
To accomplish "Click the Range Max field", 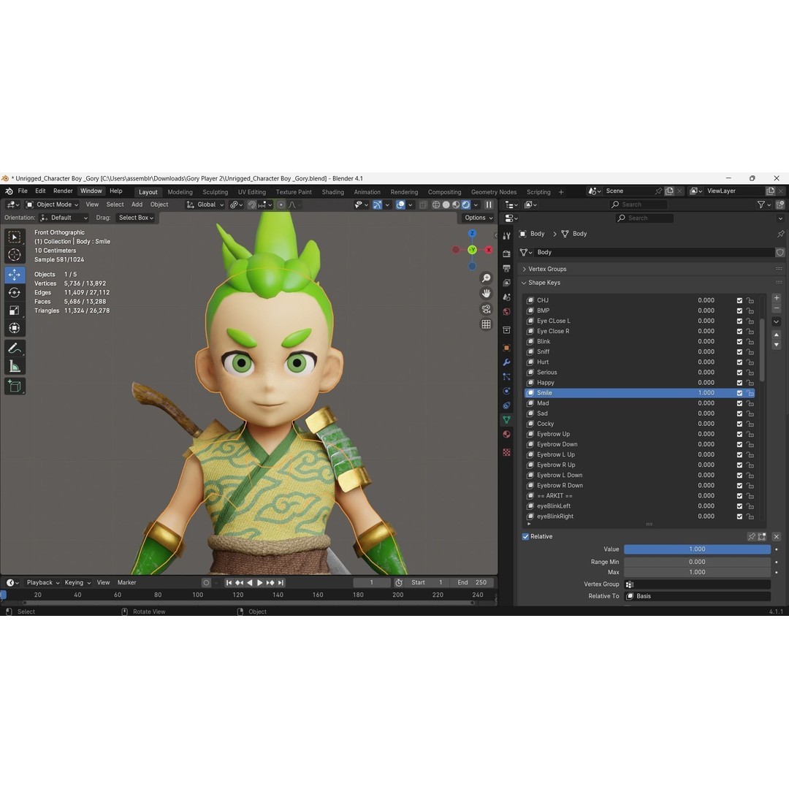I will click(697, 573).
